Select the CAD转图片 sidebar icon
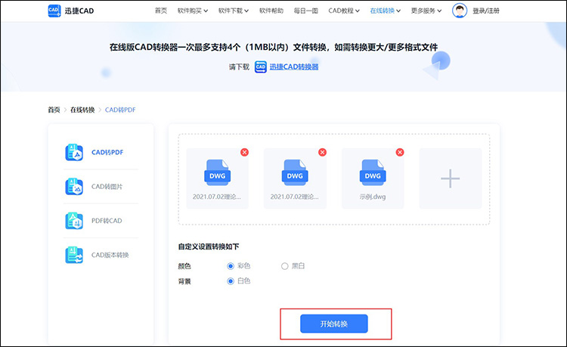Viewport: 567px width, 347px height. click(x=74, y=187)
